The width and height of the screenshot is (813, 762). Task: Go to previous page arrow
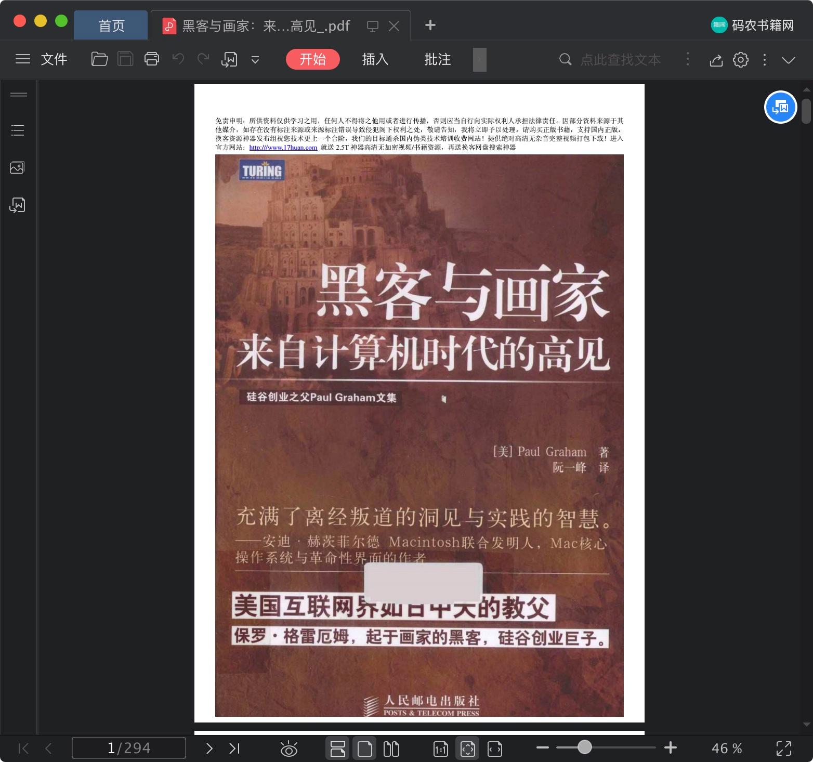click(48, 748)
